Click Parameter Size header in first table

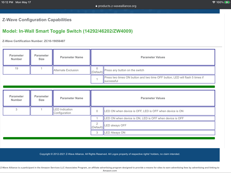click(41, 57)
